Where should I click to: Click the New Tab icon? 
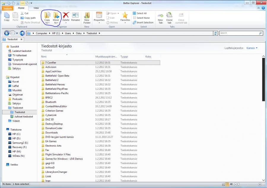pos(160,15)
